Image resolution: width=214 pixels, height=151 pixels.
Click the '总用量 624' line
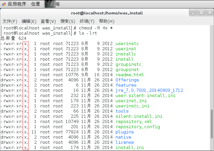pos(14,38)
